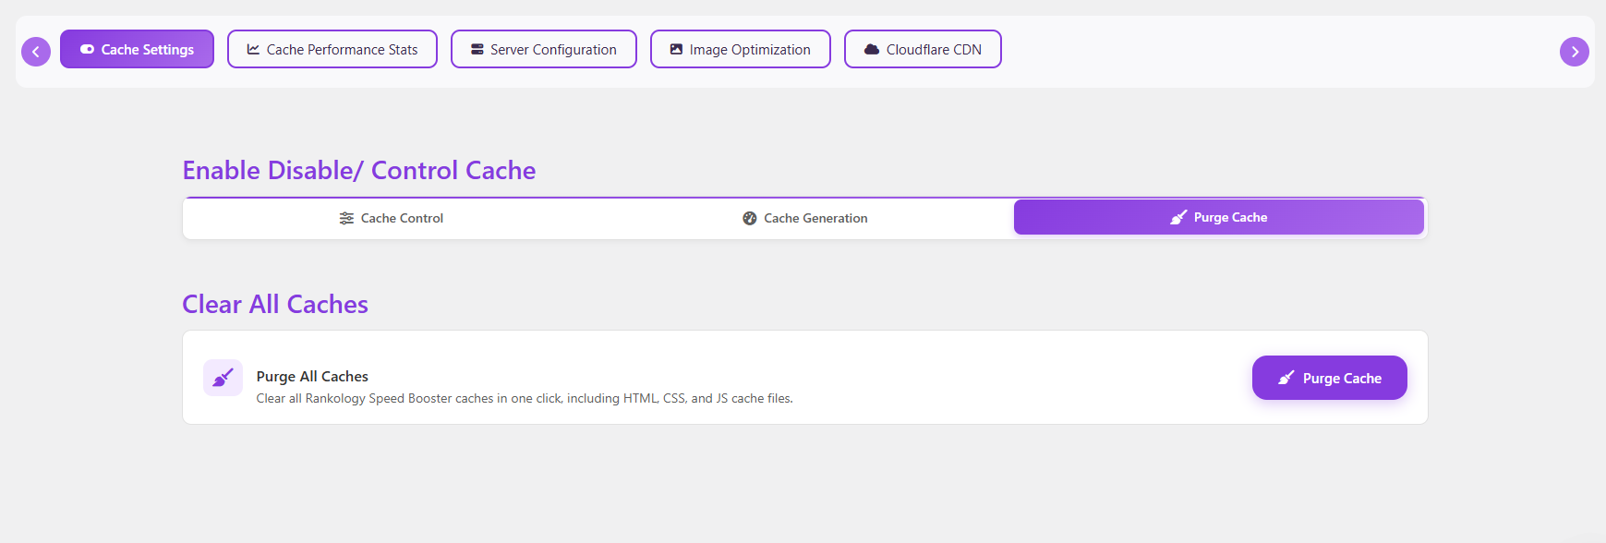The image size is (1606, 543).
Task: Click the broom icon left of Purge All Caches
Action: [223, 378]
